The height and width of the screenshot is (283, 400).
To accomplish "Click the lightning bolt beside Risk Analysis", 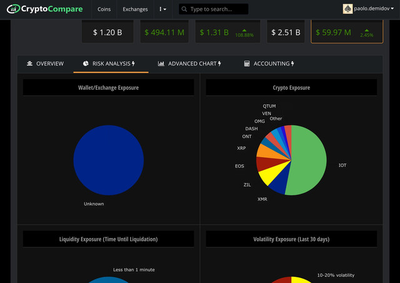I will [133, 64].
